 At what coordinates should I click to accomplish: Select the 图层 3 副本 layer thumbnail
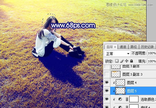point(116,67)
